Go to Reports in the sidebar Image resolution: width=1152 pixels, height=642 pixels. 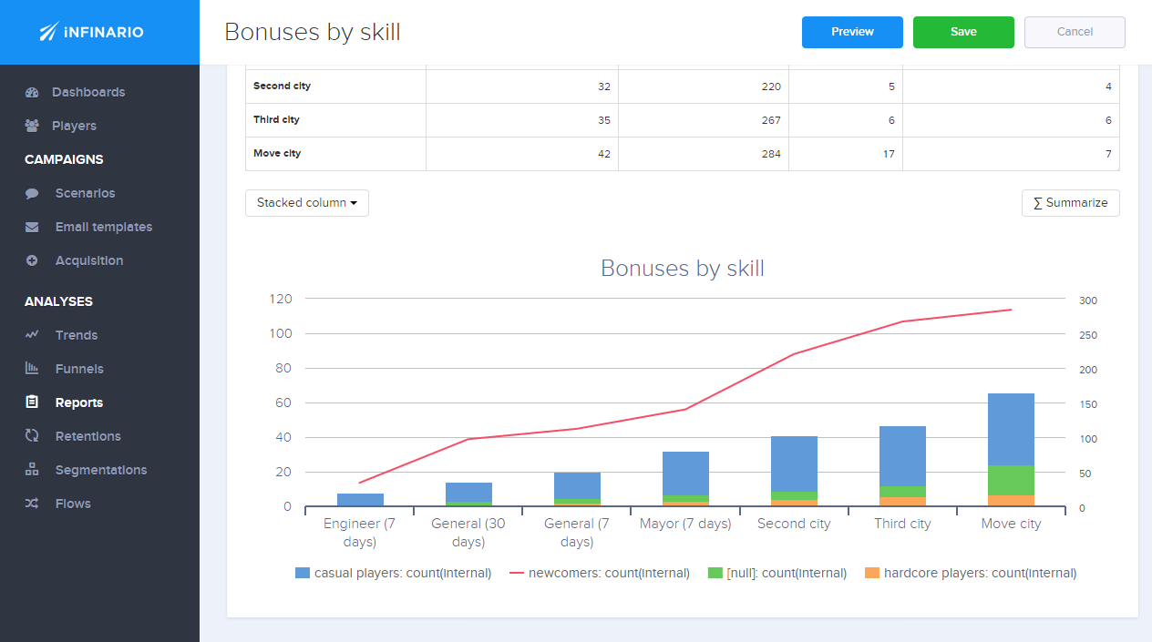click(78, 403)
